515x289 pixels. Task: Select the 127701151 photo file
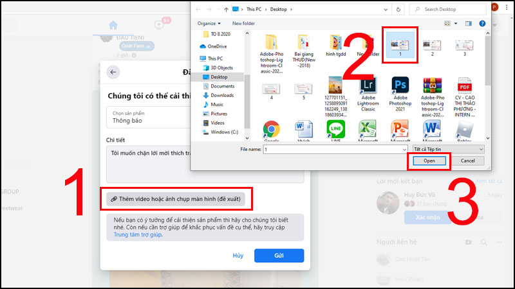pyautogui.click(x=335, y=97)
